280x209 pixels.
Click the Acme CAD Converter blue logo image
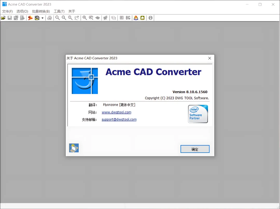pos(85,81)
